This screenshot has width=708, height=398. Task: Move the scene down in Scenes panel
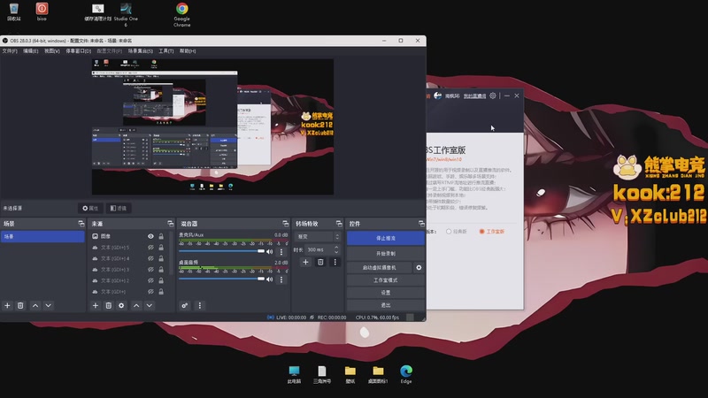click(49, 305)
